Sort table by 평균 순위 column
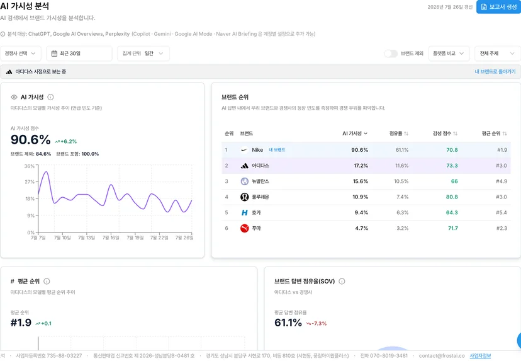The height and width of the screenshot is (361, 521). coord(495,134)
